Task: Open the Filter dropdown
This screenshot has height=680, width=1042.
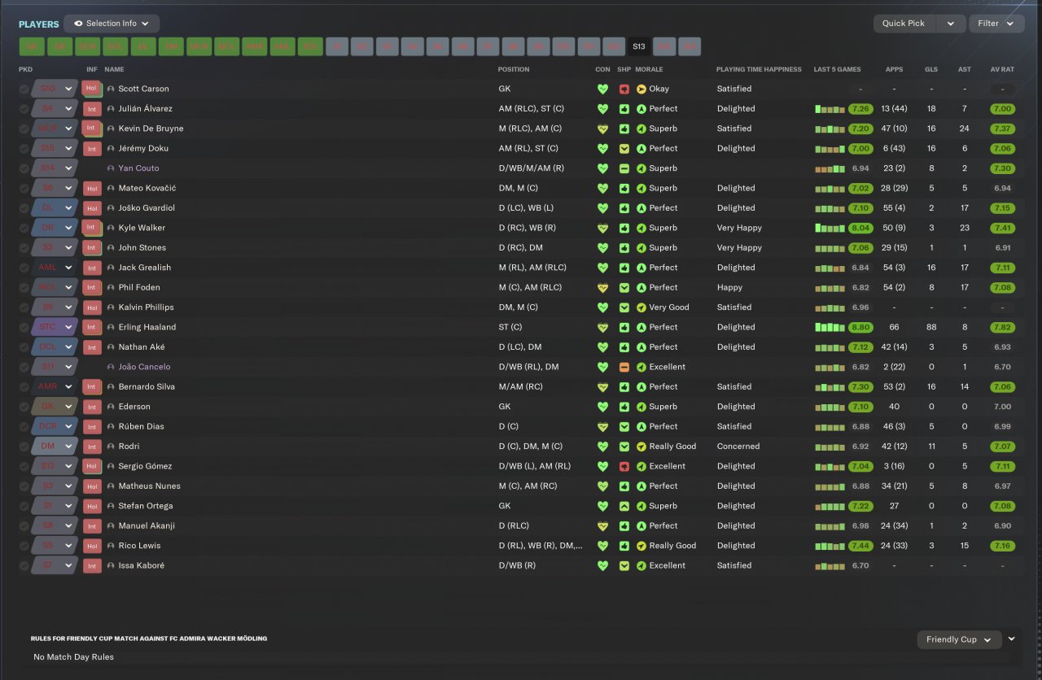Action: tap(996, 24)
